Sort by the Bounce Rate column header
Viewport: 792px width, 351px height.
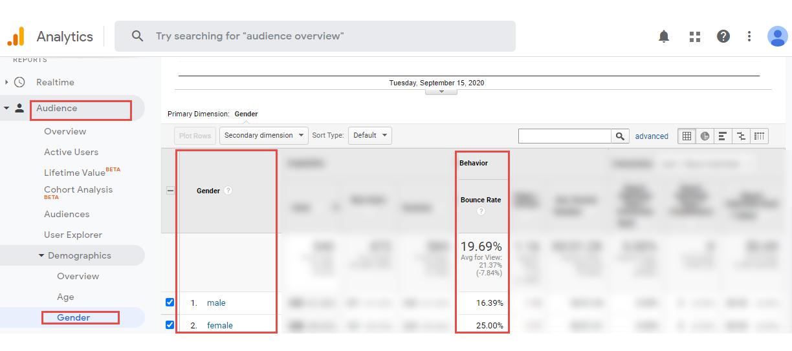(481, 200)
